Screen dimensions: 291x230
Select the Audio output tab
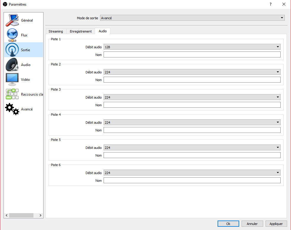(103, 31)
